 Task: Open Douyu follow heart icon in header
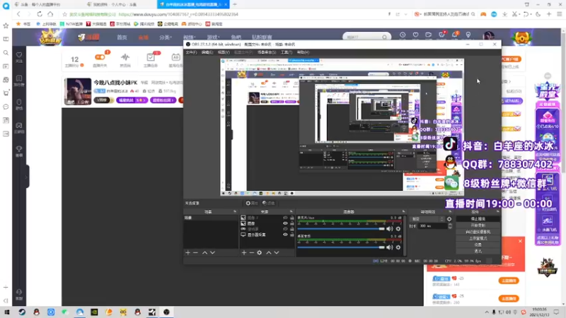pyautogui.click(x=415, y=35)
